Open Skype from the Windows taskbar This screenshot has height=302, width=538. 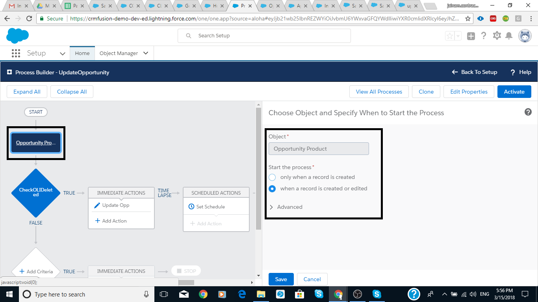(x=319, y=294)
